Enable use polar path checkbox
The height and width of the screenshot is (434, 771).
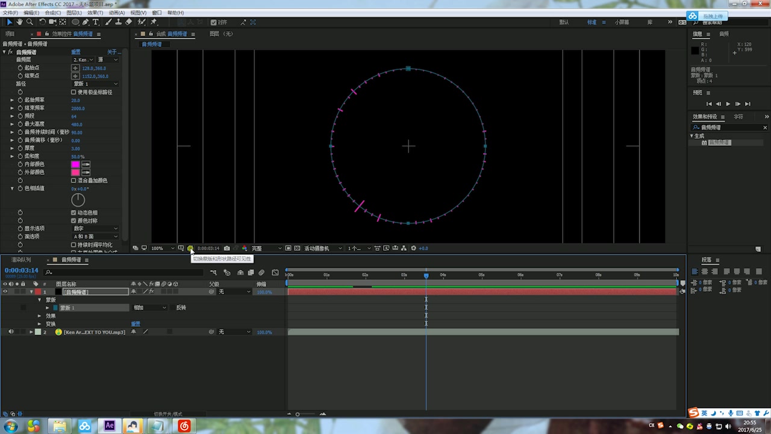(73, 92)
